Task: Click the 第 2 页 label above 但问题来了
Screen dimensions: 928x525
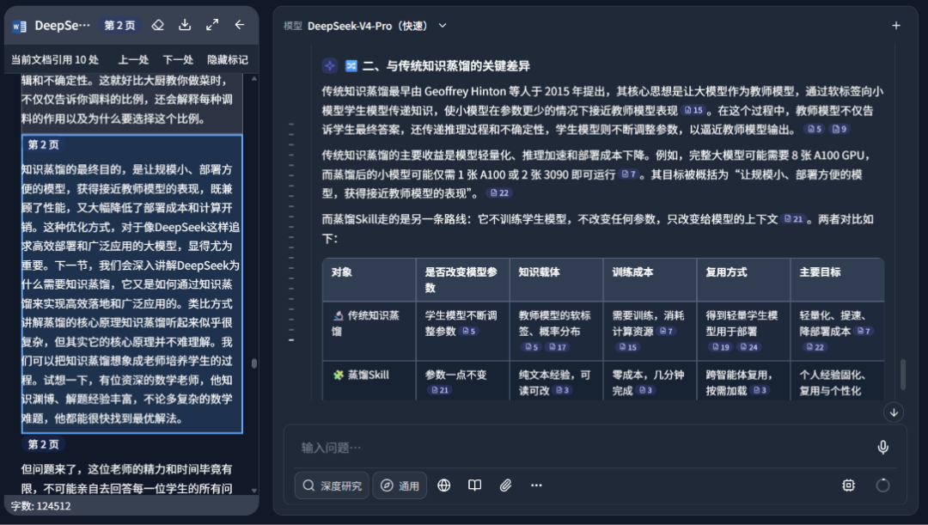Action: coord(43,444)
